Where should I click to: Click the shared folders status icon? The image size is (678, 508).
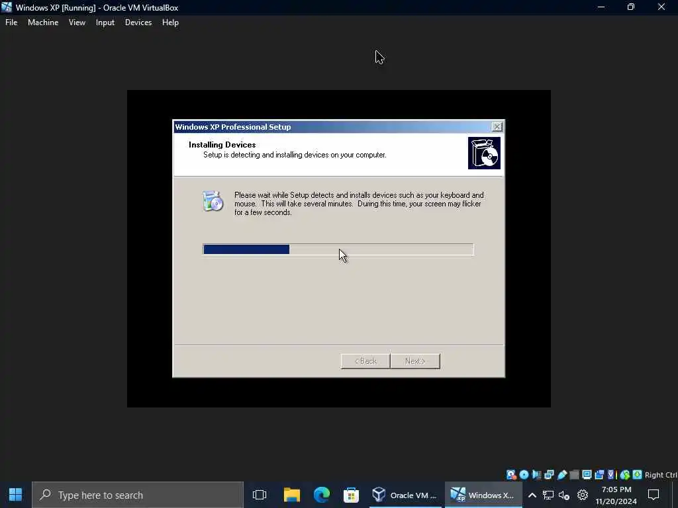[x=574, y=475]
